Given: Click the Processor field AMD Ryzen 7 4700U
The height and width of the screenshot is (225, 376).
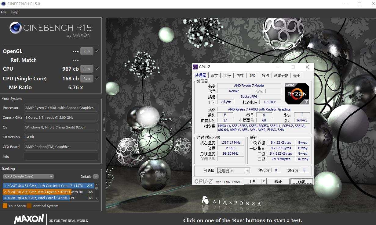Looking at the screenshot, I should (x=61, y=108).
